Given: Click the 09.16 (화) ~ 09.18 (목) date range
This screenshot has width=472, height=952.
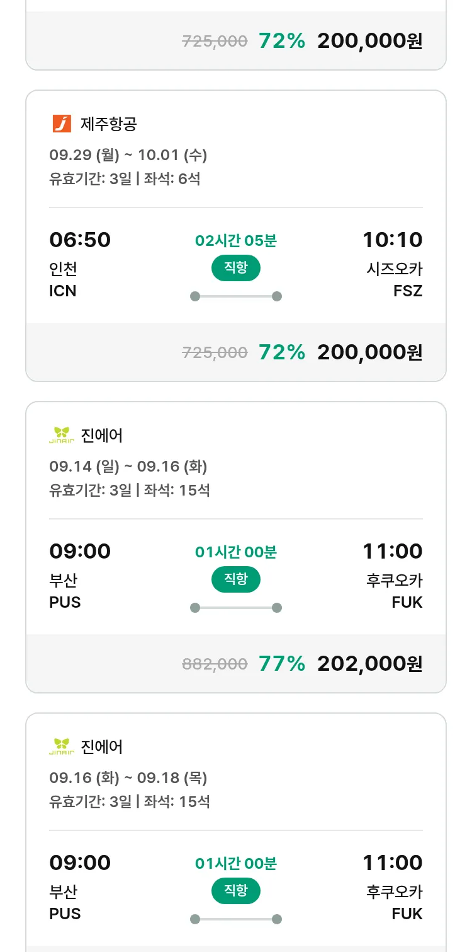Looking at the screenshot, I should pos(128,777).
